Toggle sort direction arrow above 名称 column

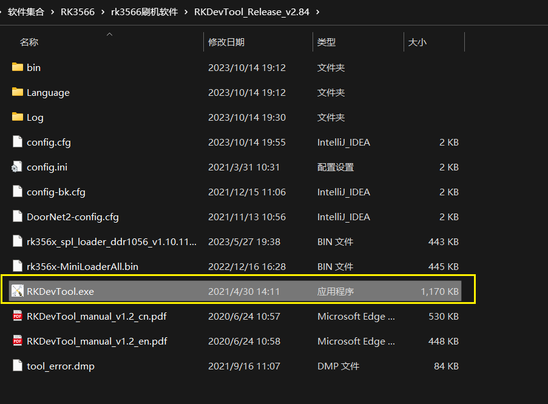pos(109,34)
